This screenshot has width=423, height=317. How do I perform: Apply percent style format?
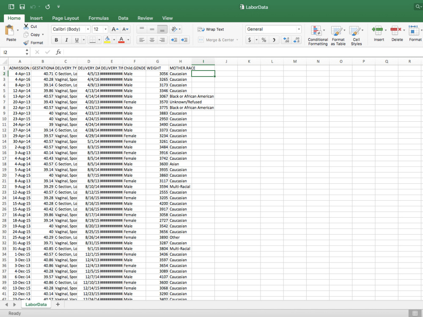(264, 40)
